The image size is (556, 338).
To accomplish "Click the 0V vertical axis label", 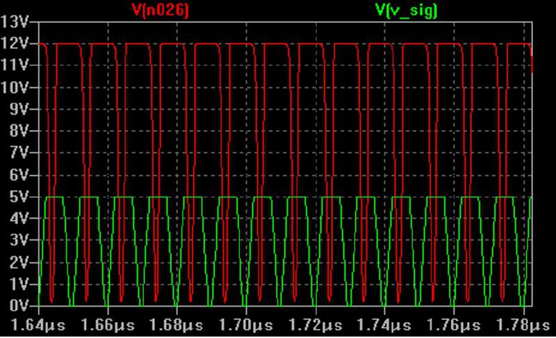I will 19,306.
